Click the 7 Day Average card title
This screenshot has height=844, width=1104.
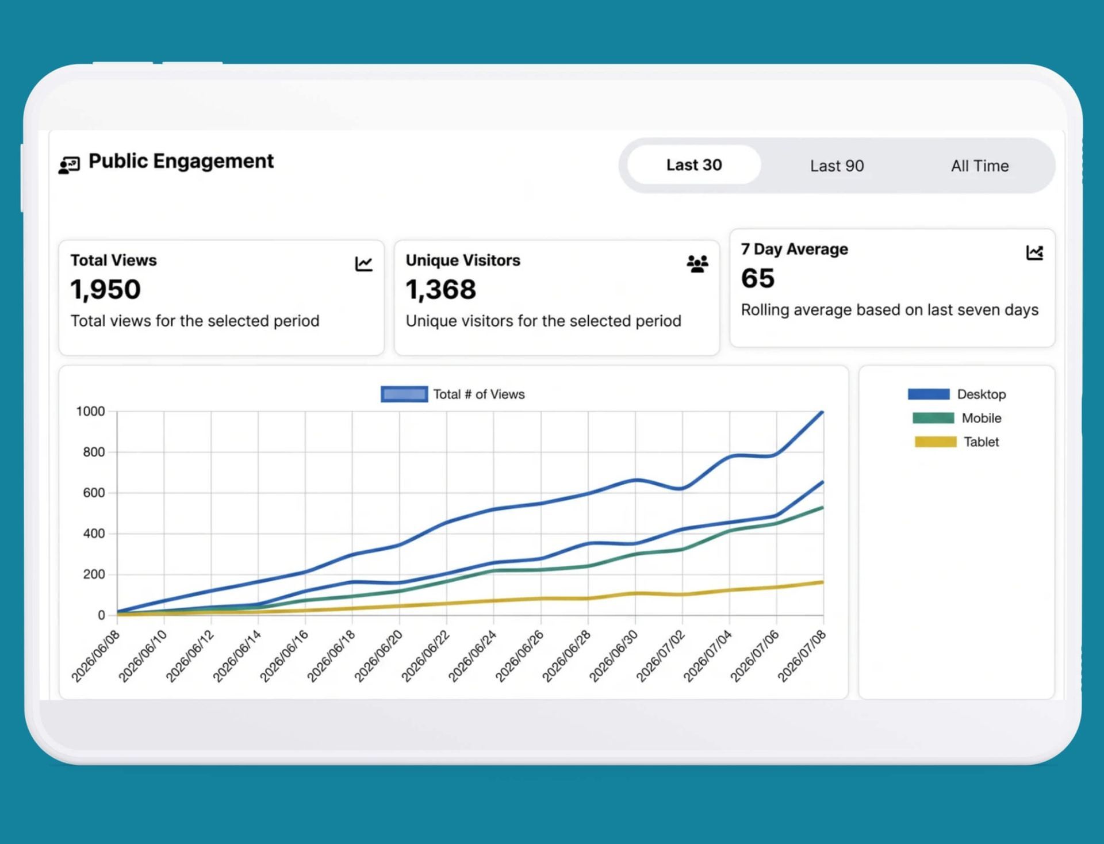(794, 249)
